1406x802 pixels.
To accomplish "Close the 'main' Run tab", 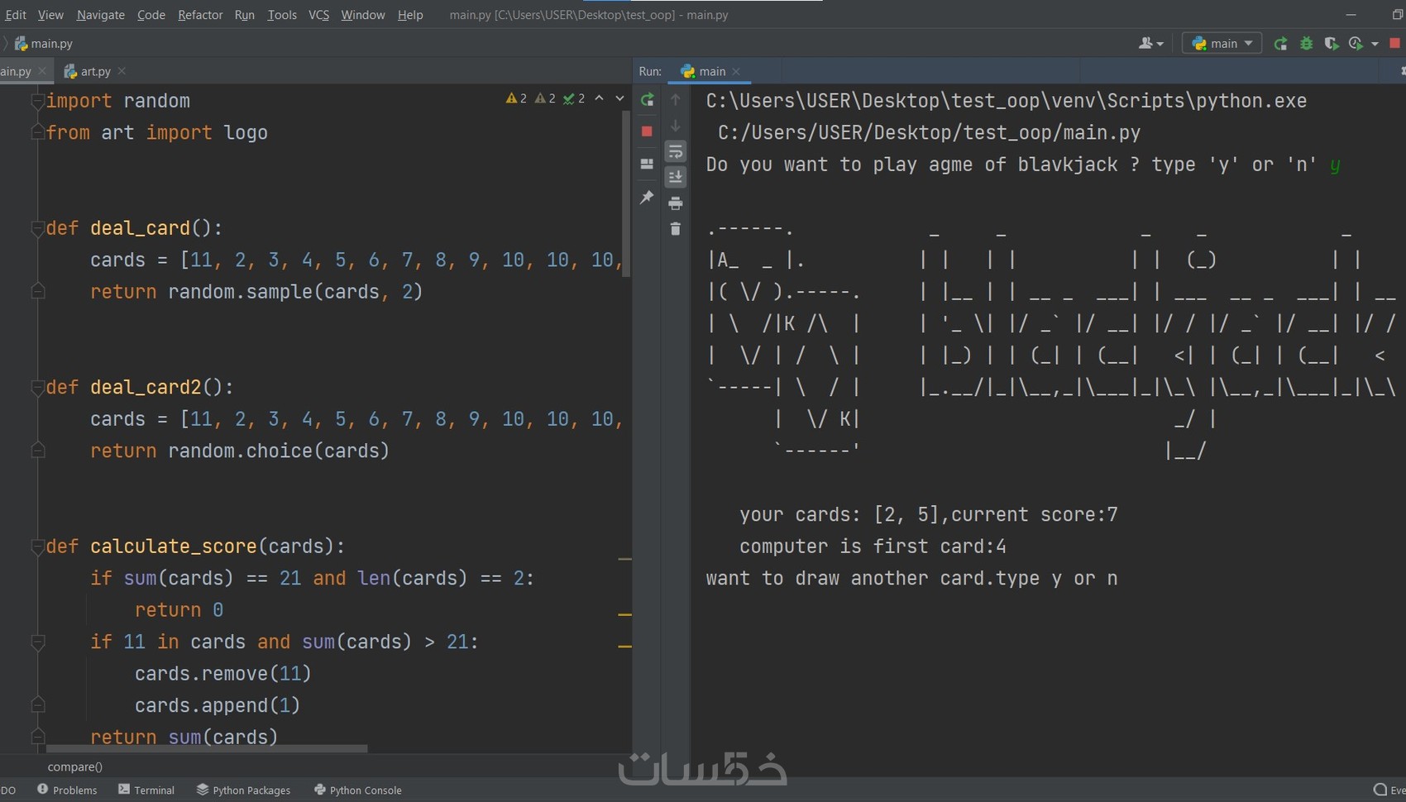I will [737, 71].
